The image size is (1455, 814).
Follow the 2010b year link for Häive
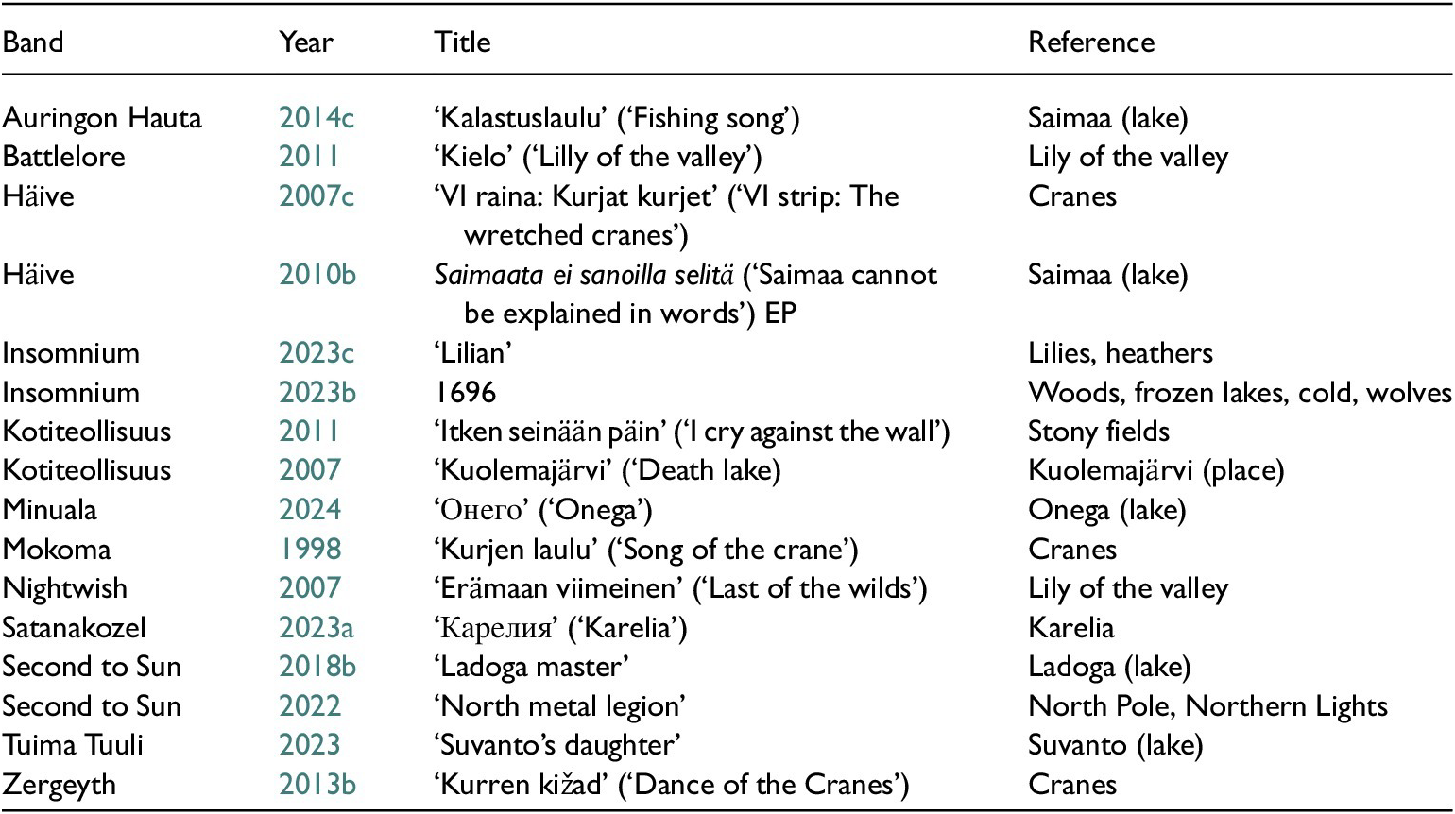[317, 275]
